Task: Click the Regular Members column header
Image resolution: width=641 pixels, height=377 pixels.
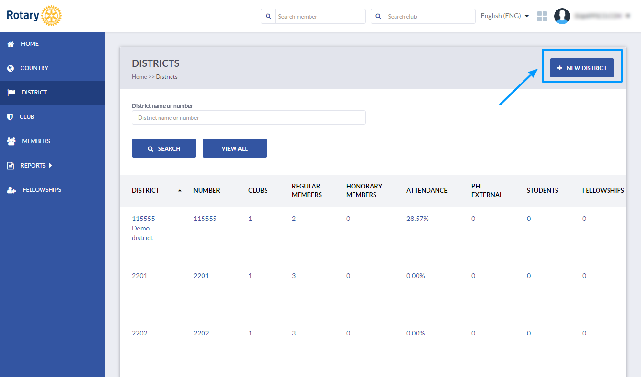Action: point(307,190)
